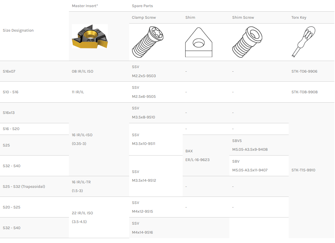This screenshot has width=335, height=243.
Task: Select part number STK-T08-9908
Action: pos(304,92)
